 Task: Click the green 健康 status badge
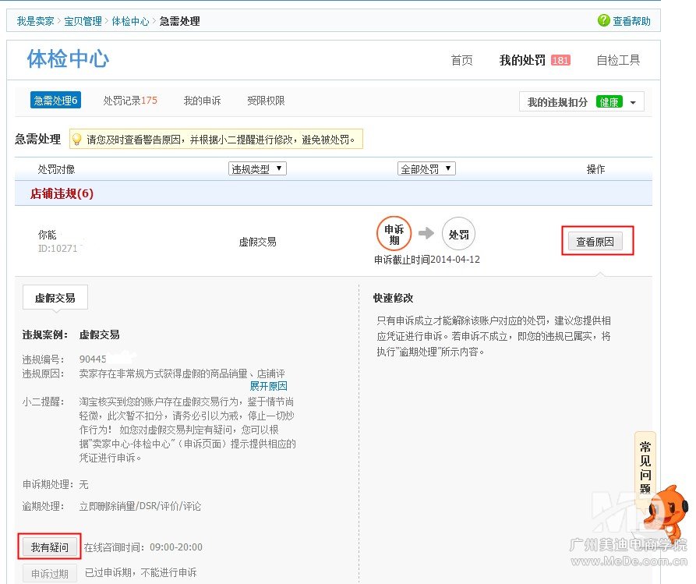pyautogui.click(x=609, y=102)
